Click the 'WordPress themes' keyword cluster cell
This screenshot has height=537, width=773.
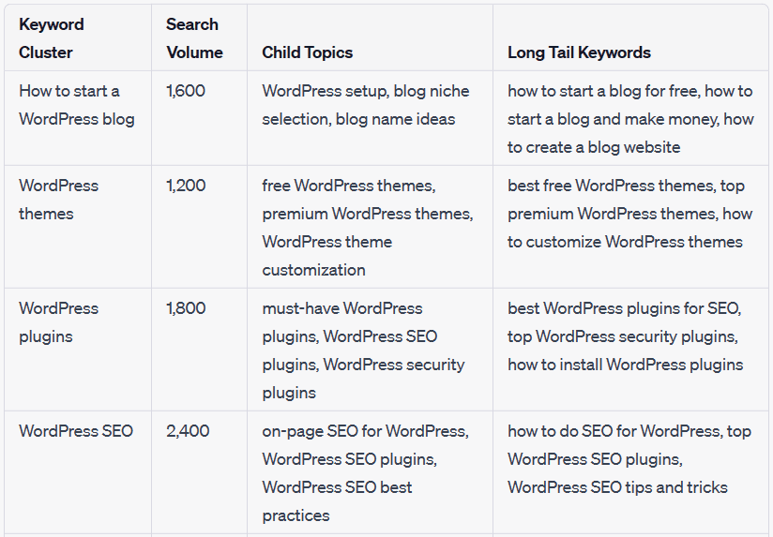[78, 227]
